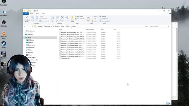Switch to the View tab
Screen dimensions: 189x106
43,14
